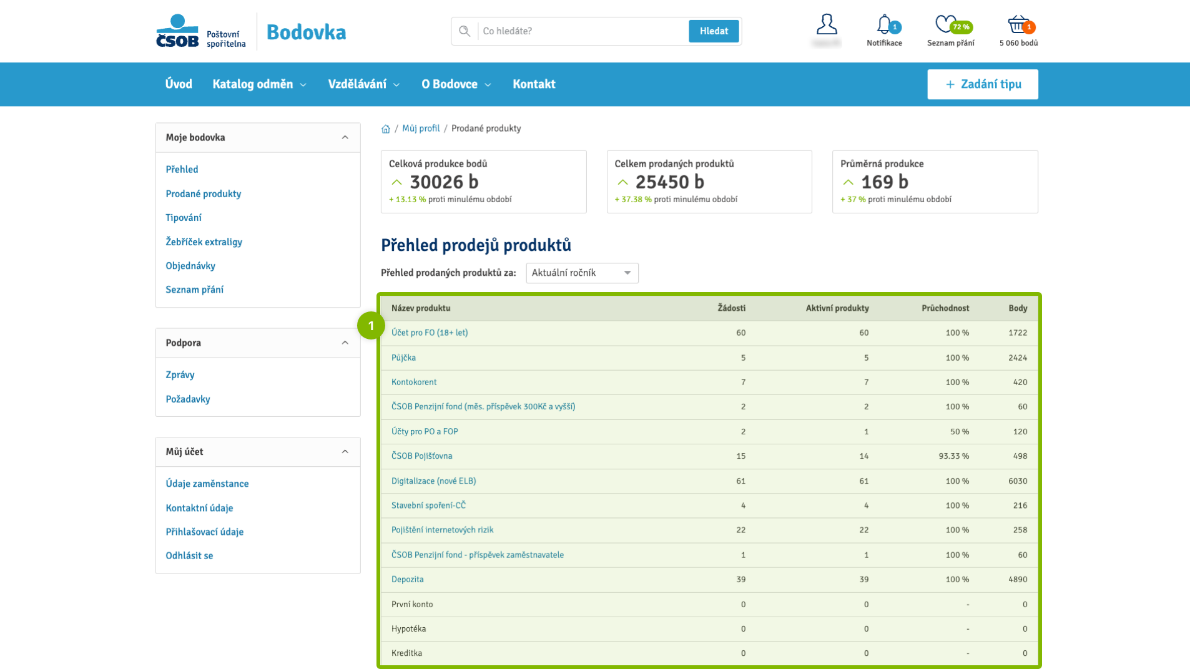Click the Body column header

pos(1018,308)
